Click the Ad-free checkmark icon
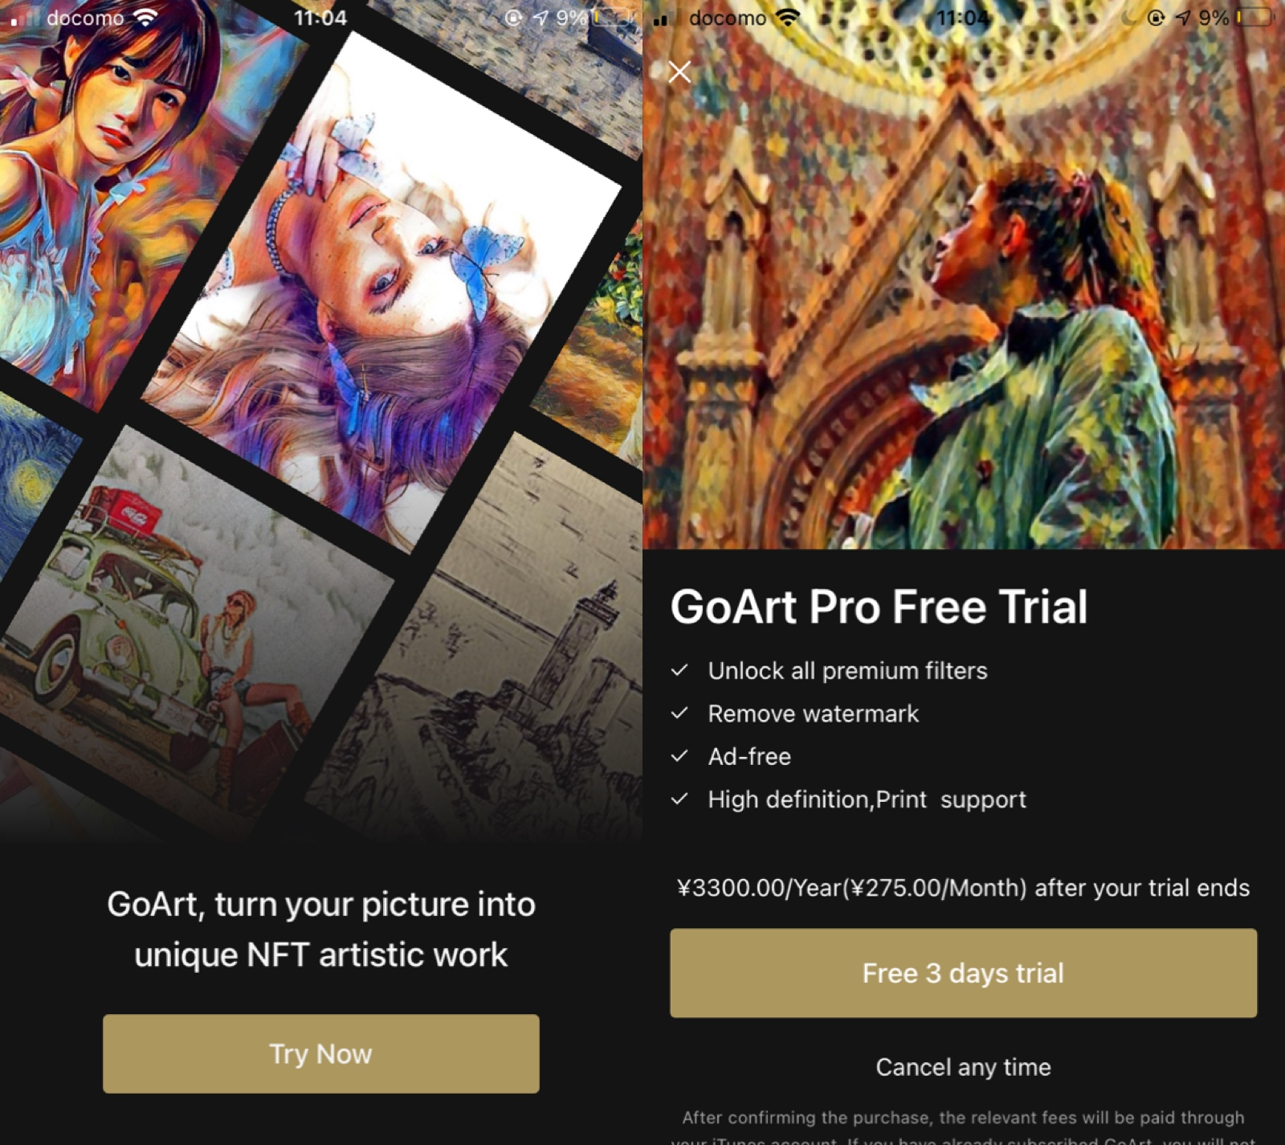Viewport: 1285px width, 1145px height. pos(679,756)
